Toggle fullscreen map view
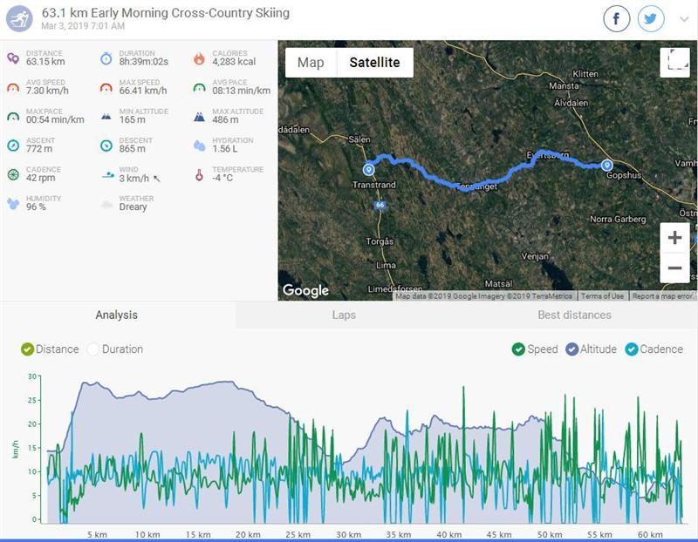This screenshot has width=698, height=542. pyautogui.click(x=674, y=63)
